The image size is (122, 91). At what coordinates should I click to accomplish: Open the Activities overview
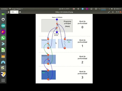pos(4,9)
